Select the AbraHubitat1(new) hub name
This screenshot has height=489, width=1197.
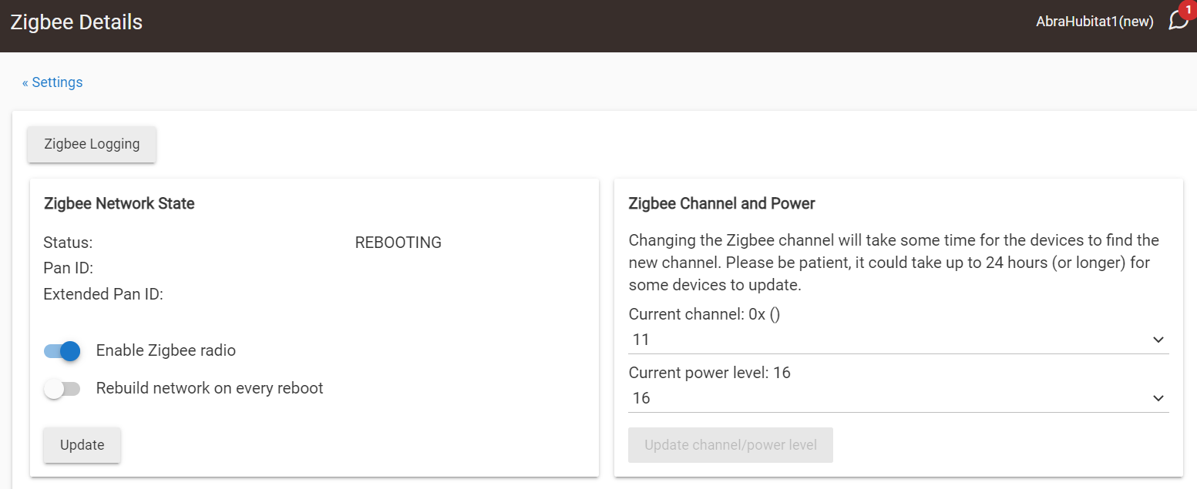tap(1094, 22)
